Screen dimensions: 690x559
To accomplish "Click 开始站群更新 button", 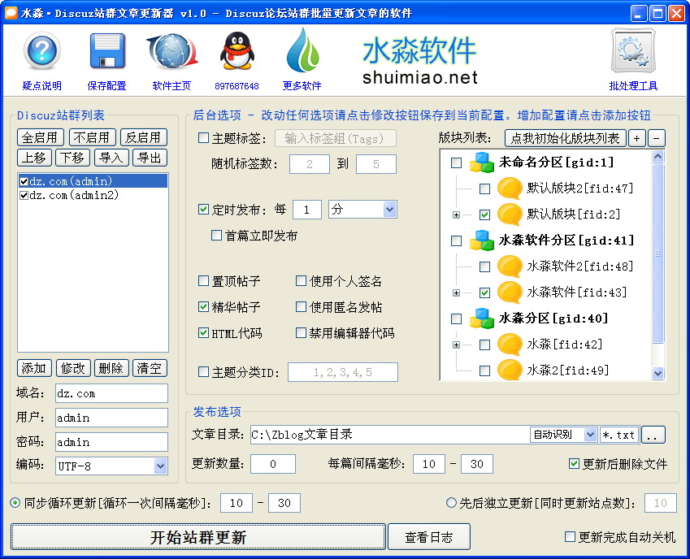I will tap(198, 536).
